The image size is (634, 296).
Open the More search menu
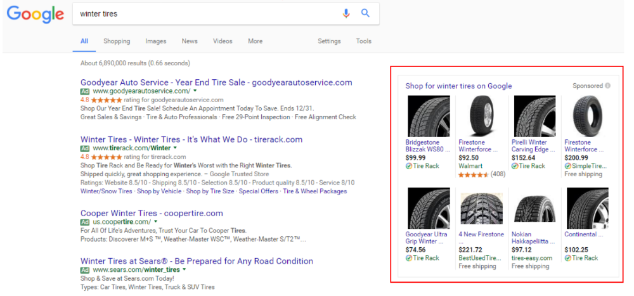tap(255, 41)
